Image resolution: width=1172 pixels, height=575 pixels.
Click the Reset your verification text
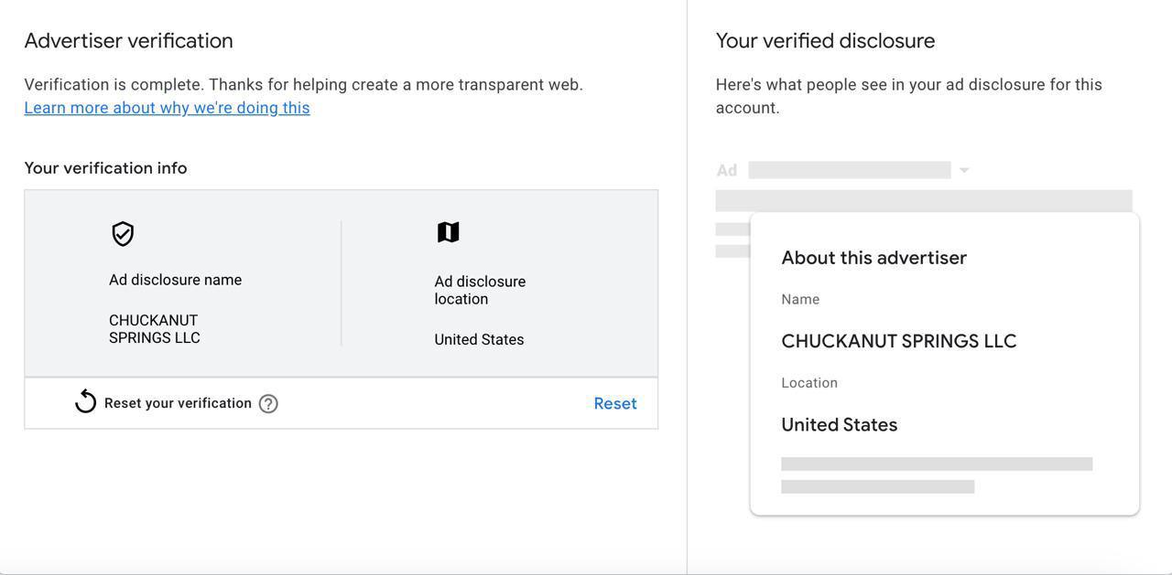point(178,403)
